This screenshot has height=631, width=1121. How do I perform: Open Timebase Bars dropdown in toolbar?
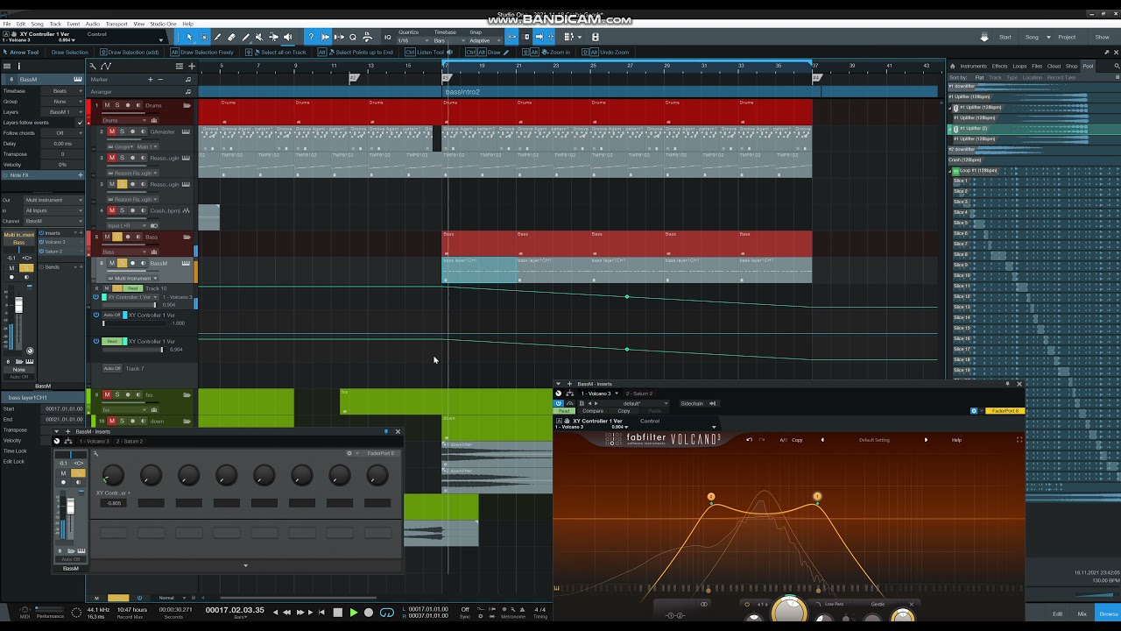tap(448, 40)
